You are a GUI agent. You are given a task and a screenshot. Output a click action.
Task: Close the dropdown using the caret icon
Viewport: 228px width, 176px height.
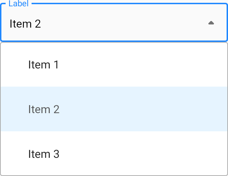(x=211, y=23)
